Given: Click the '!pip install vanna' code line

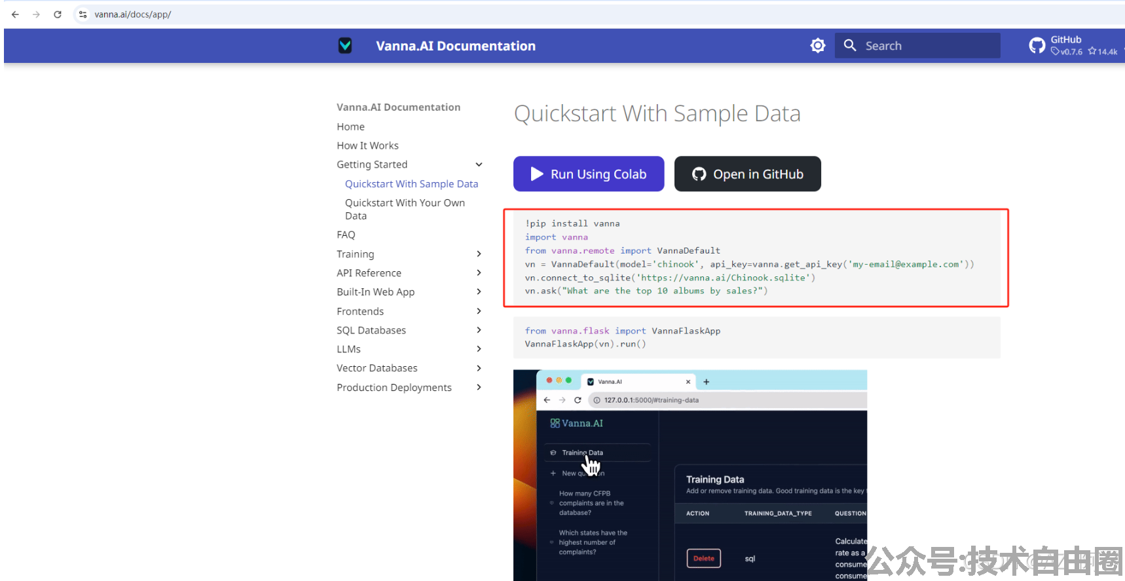Looking at the screenshot, I should click(x=572, y=223).
